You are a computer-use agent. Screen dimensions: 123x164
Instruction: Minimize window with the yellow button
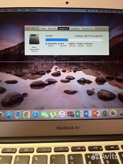tap(30, 28)
